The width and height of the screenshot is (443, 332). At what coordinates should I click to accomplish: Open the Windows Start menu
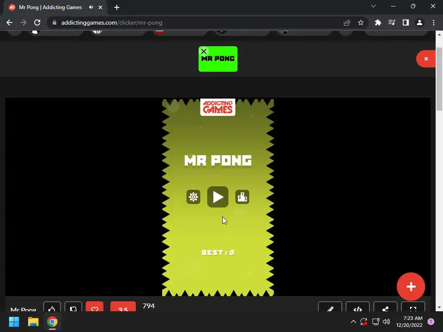pos(14,322)
